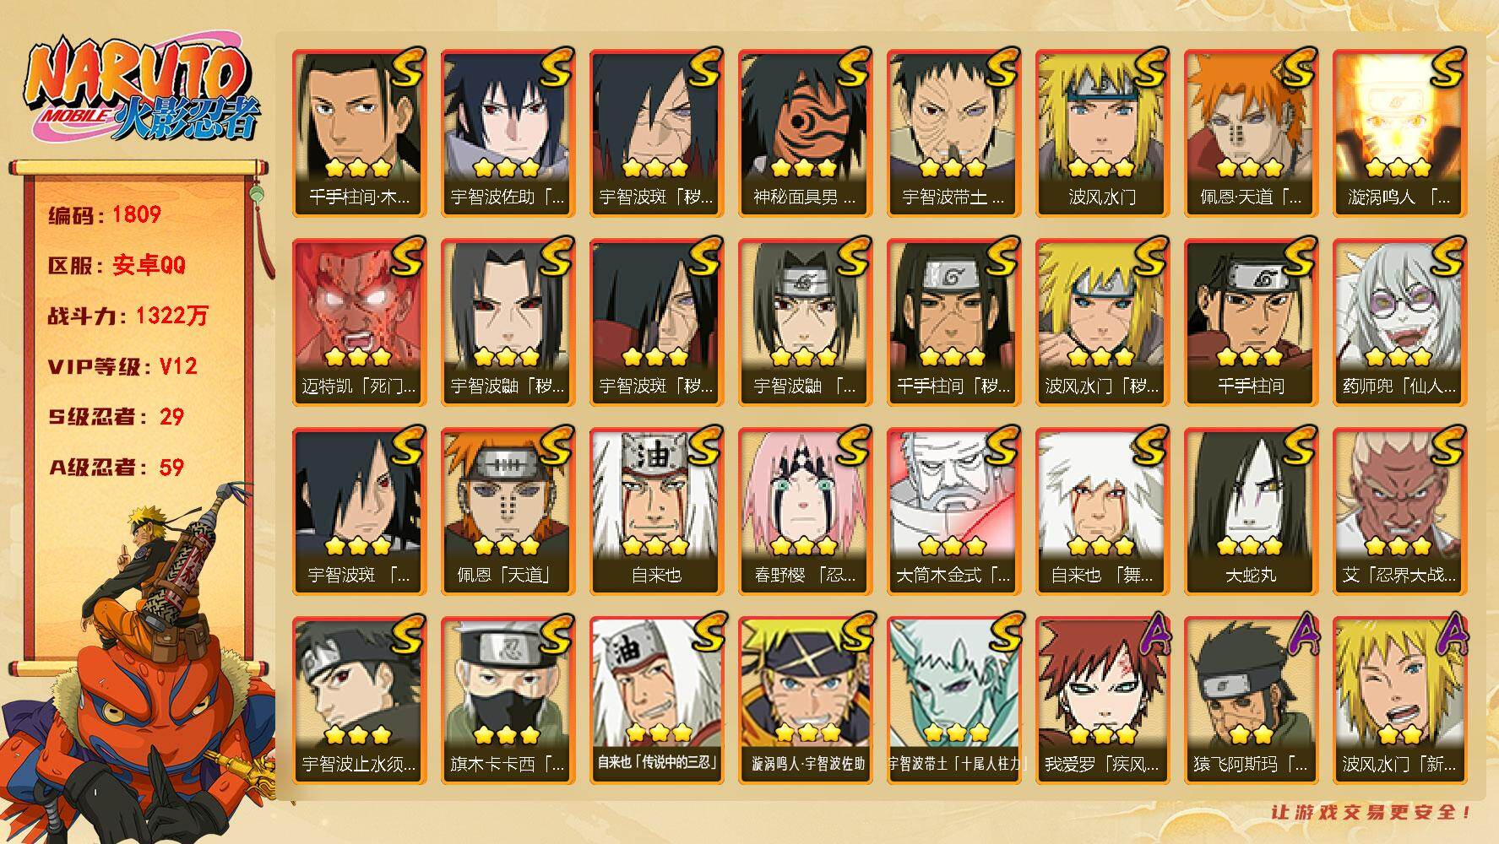Select the 春野樱 pink-haired card

click(805, 511)
